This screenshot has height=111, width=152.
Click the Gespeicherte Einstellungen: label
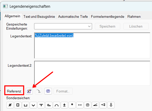pyautogui.click(x=17, y=26)
